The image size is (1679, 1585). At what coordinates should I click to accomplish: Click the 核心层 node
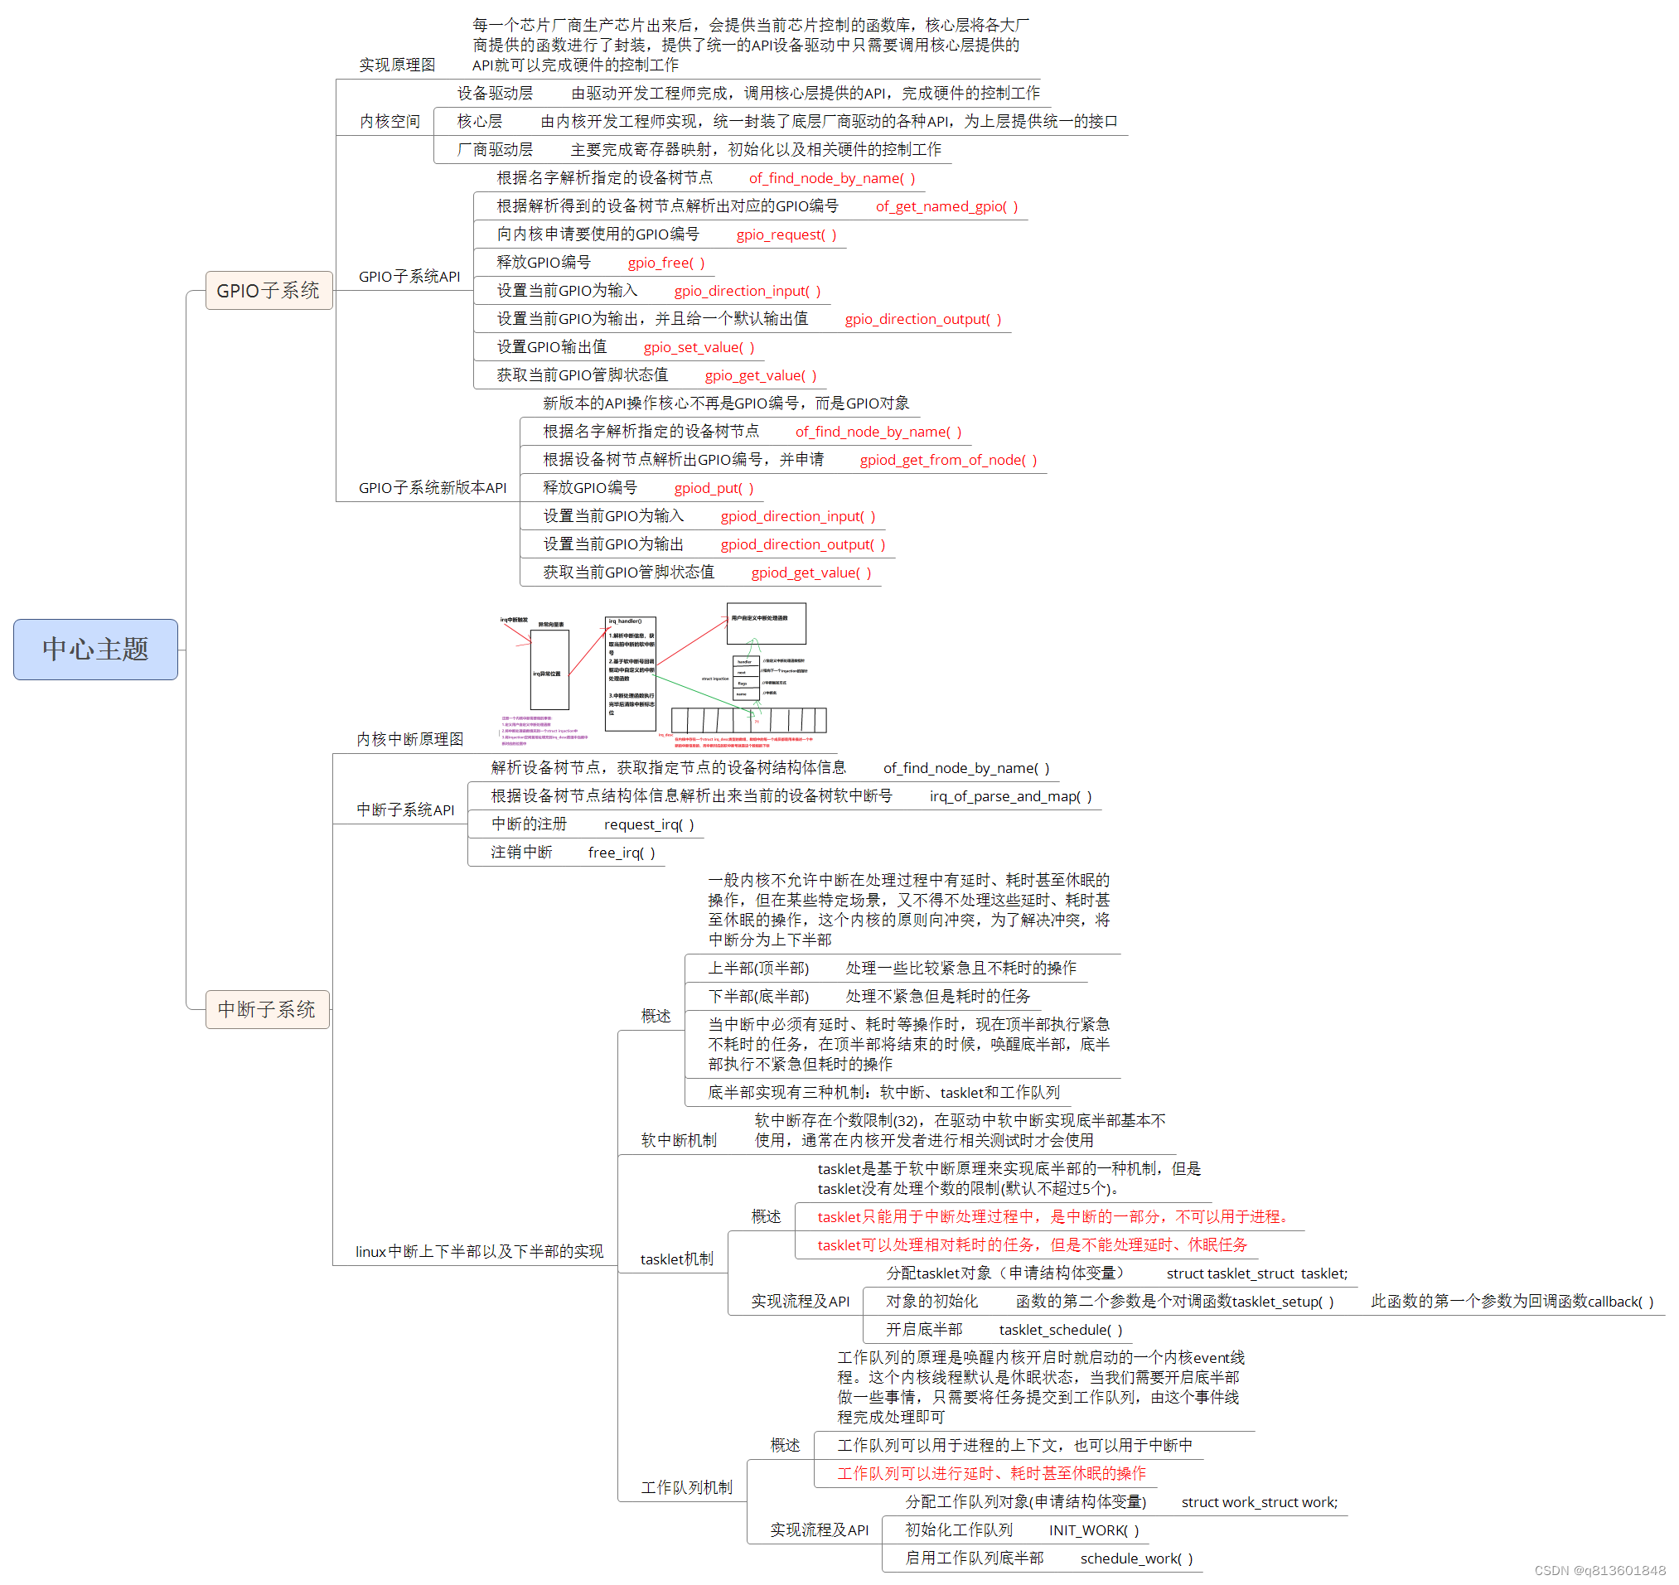pos(480,122)
